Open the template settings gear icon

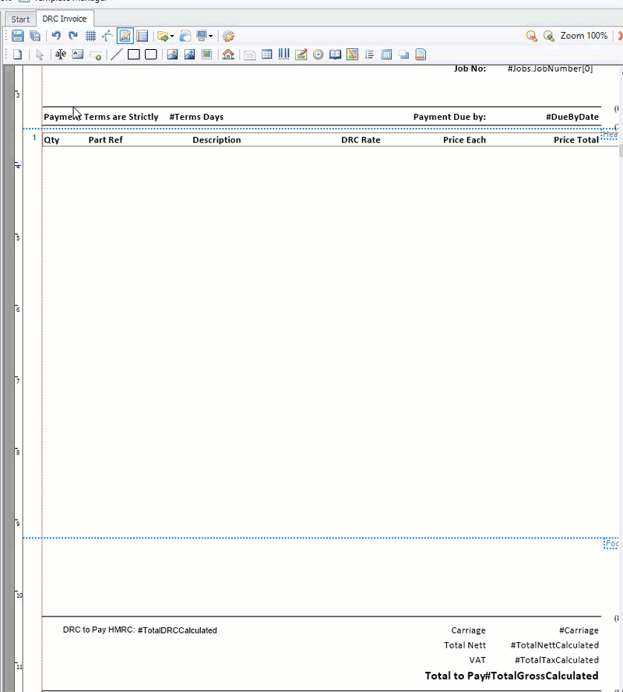(x=227, y=36)
